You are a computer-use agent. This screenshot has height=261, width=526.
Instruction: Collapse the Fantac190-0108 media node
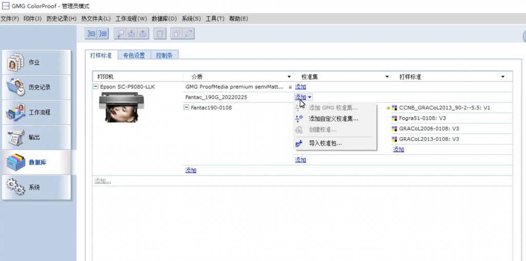[186, 107]
